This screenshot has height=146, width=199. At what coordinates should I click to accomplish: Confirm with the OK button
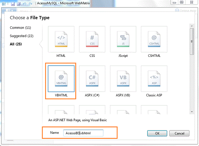(157, 133)
